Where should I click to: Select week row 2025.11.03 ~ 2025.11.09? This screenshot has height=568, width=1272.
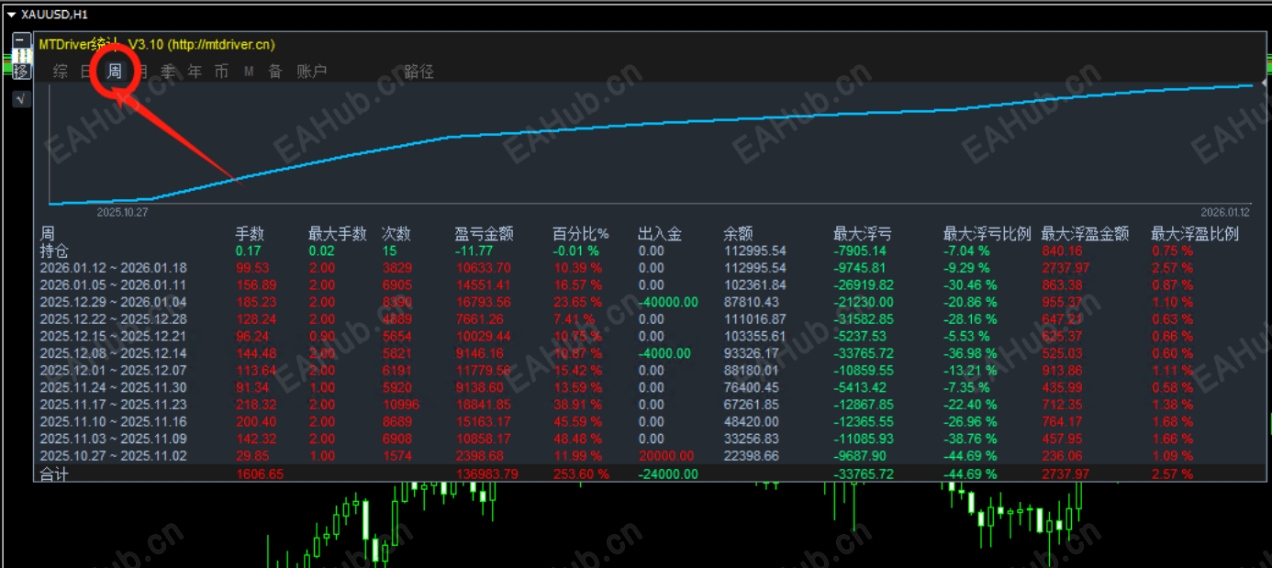coord(113,439)
